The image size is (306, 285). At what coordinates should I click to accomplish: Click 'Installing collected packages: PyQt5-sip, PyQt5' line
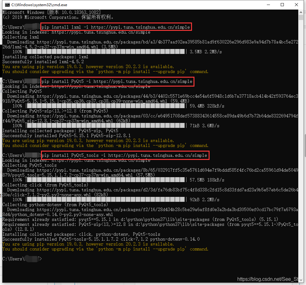click(60, 131)
